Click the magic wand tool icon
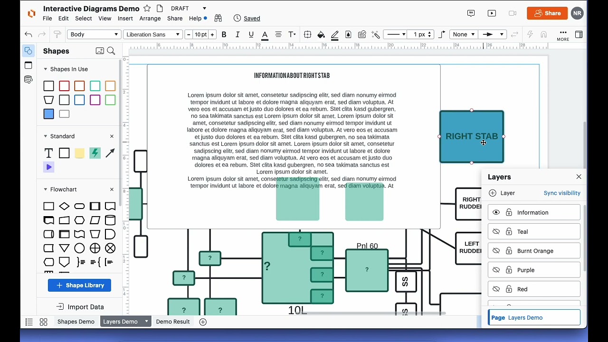The width and height of the screenshot is (608, 342). 376,34
